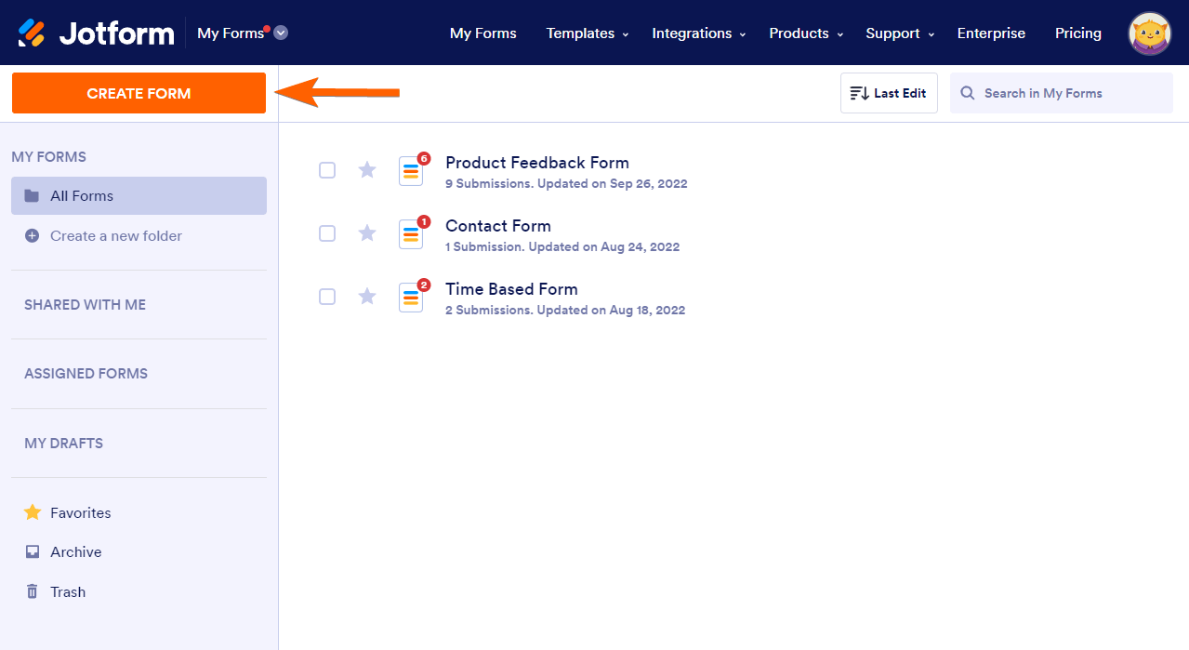The width and height of the screenshot is (1189, 650).
Task: Check the Contact Form checkbox
Action: click(x=327, y=233)
